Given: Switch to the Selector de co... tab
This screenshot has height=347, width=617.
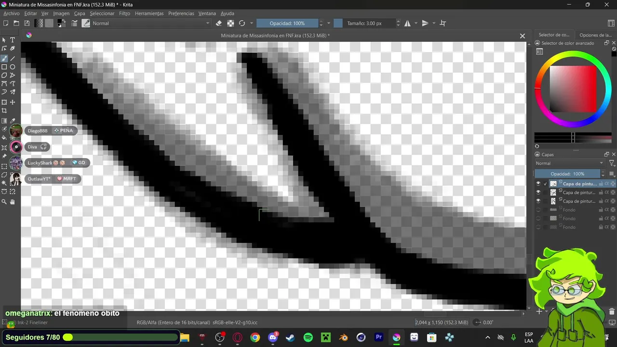Looking at the screenshot, I should click(x=554, y=35).
